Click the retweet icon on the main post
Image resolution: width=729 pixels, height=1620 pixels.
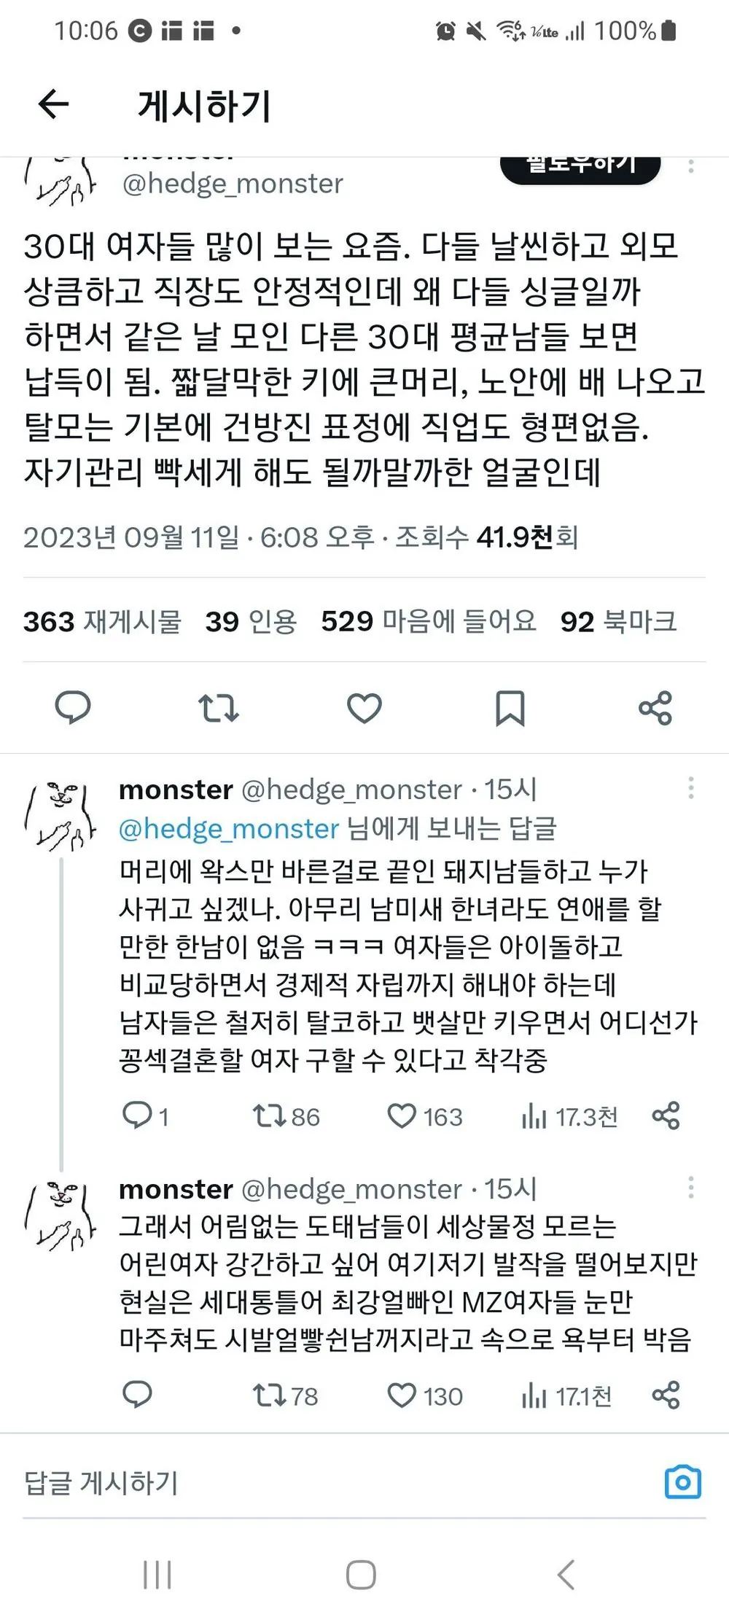[x=219, y=706]
